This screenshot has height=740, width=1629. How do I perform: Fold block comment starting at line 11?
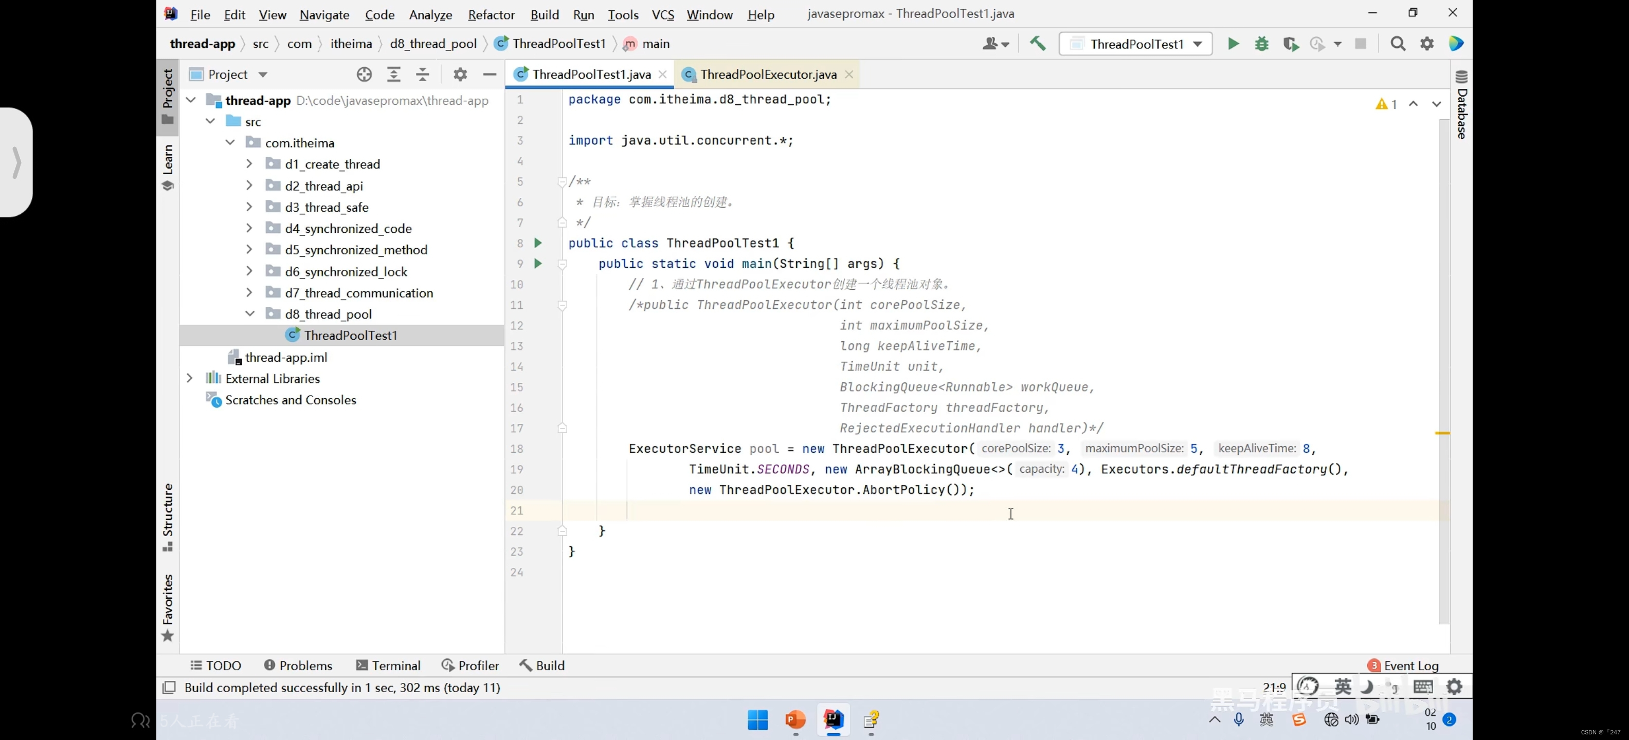(562, 306)
